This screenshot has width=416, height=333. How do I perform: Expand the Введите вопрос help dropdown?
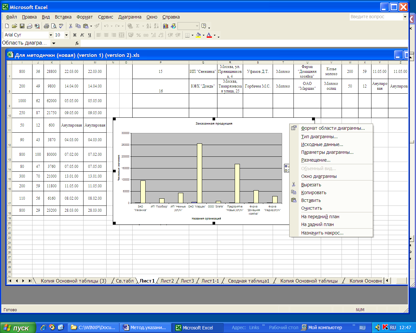point(405,17)
